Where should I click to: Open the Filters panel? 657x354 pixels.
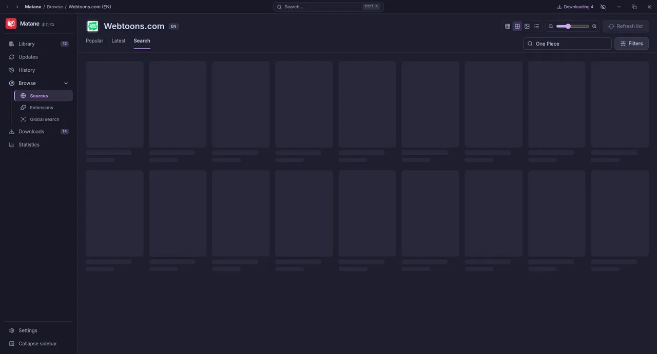click(x=631, y=44)
